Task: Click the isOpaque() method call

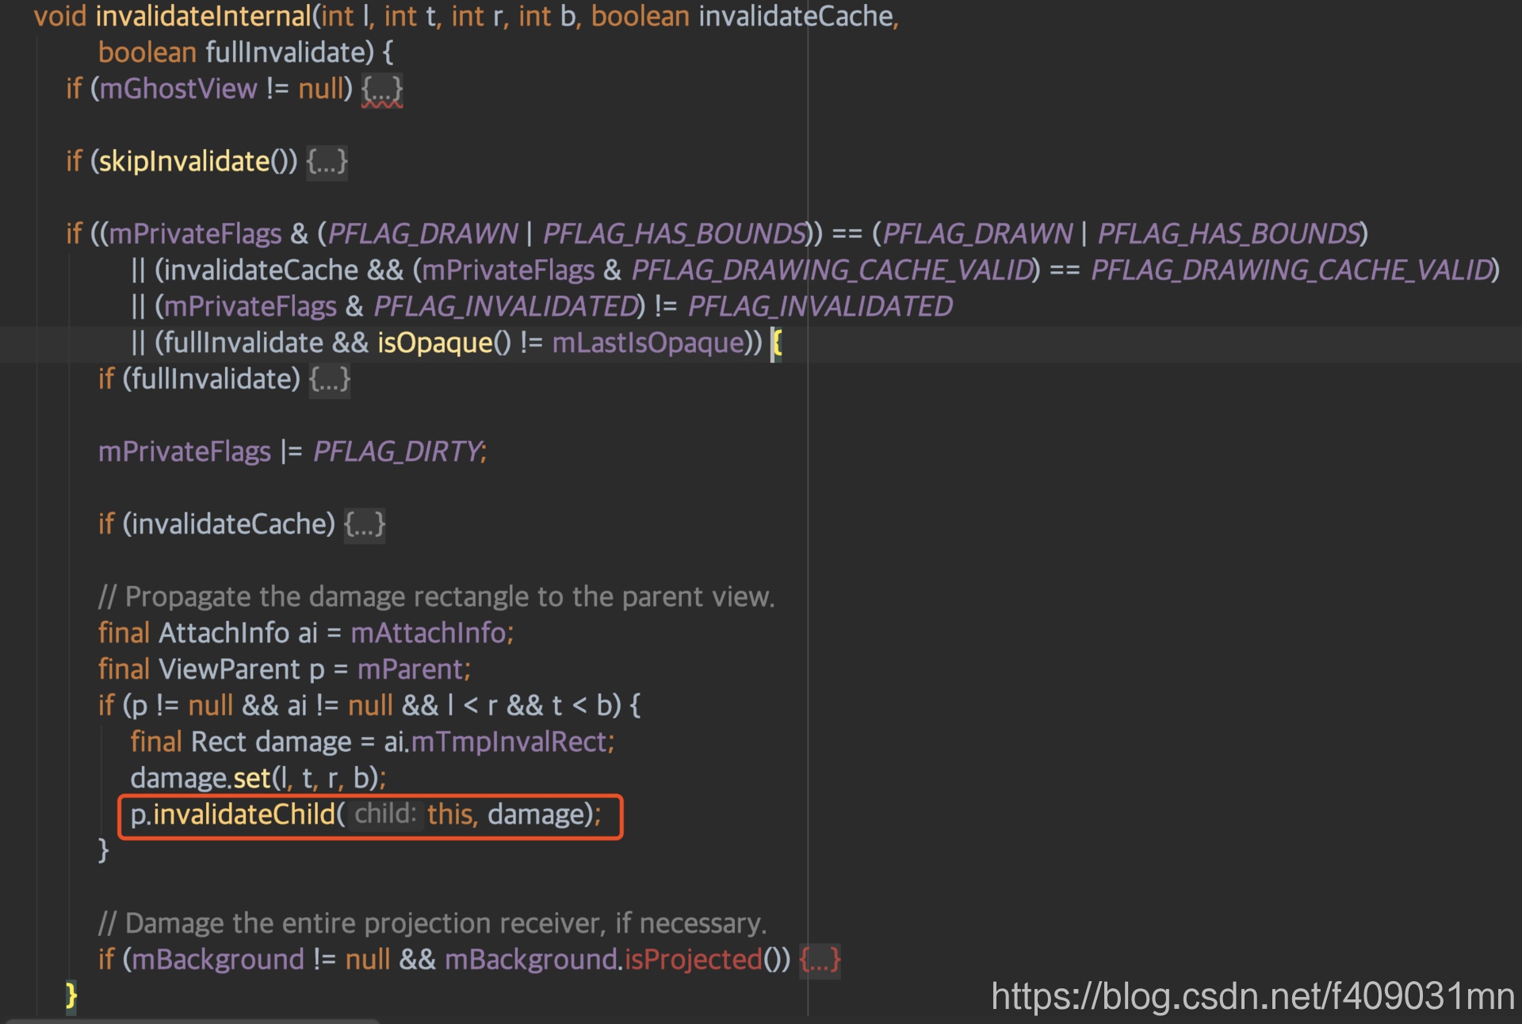Action: coord(444,343)
